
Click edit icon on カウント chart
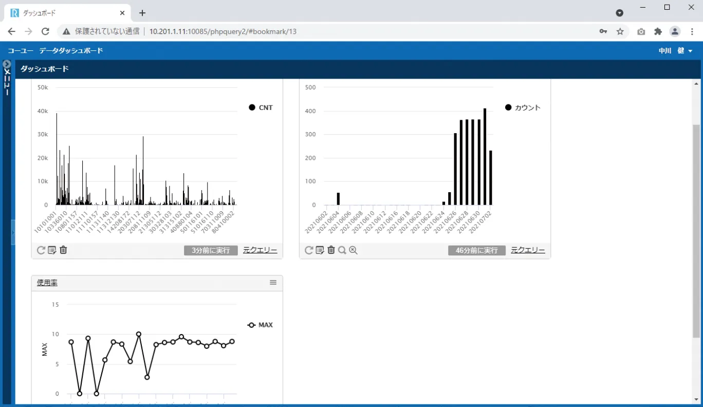pos(320,250)
